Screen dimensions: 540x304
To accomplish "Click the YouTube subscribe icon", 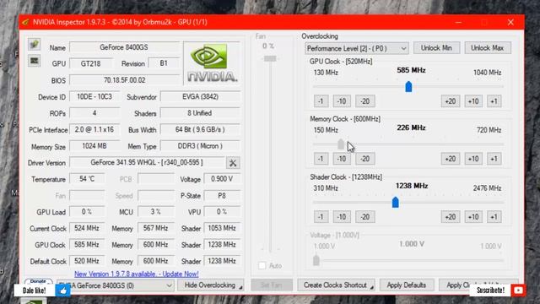I will (518, 290).
